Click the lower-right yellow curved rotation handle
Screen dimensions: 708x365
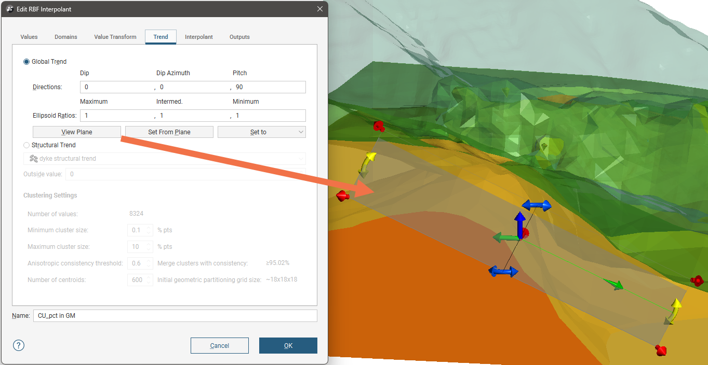coord(674,311)
